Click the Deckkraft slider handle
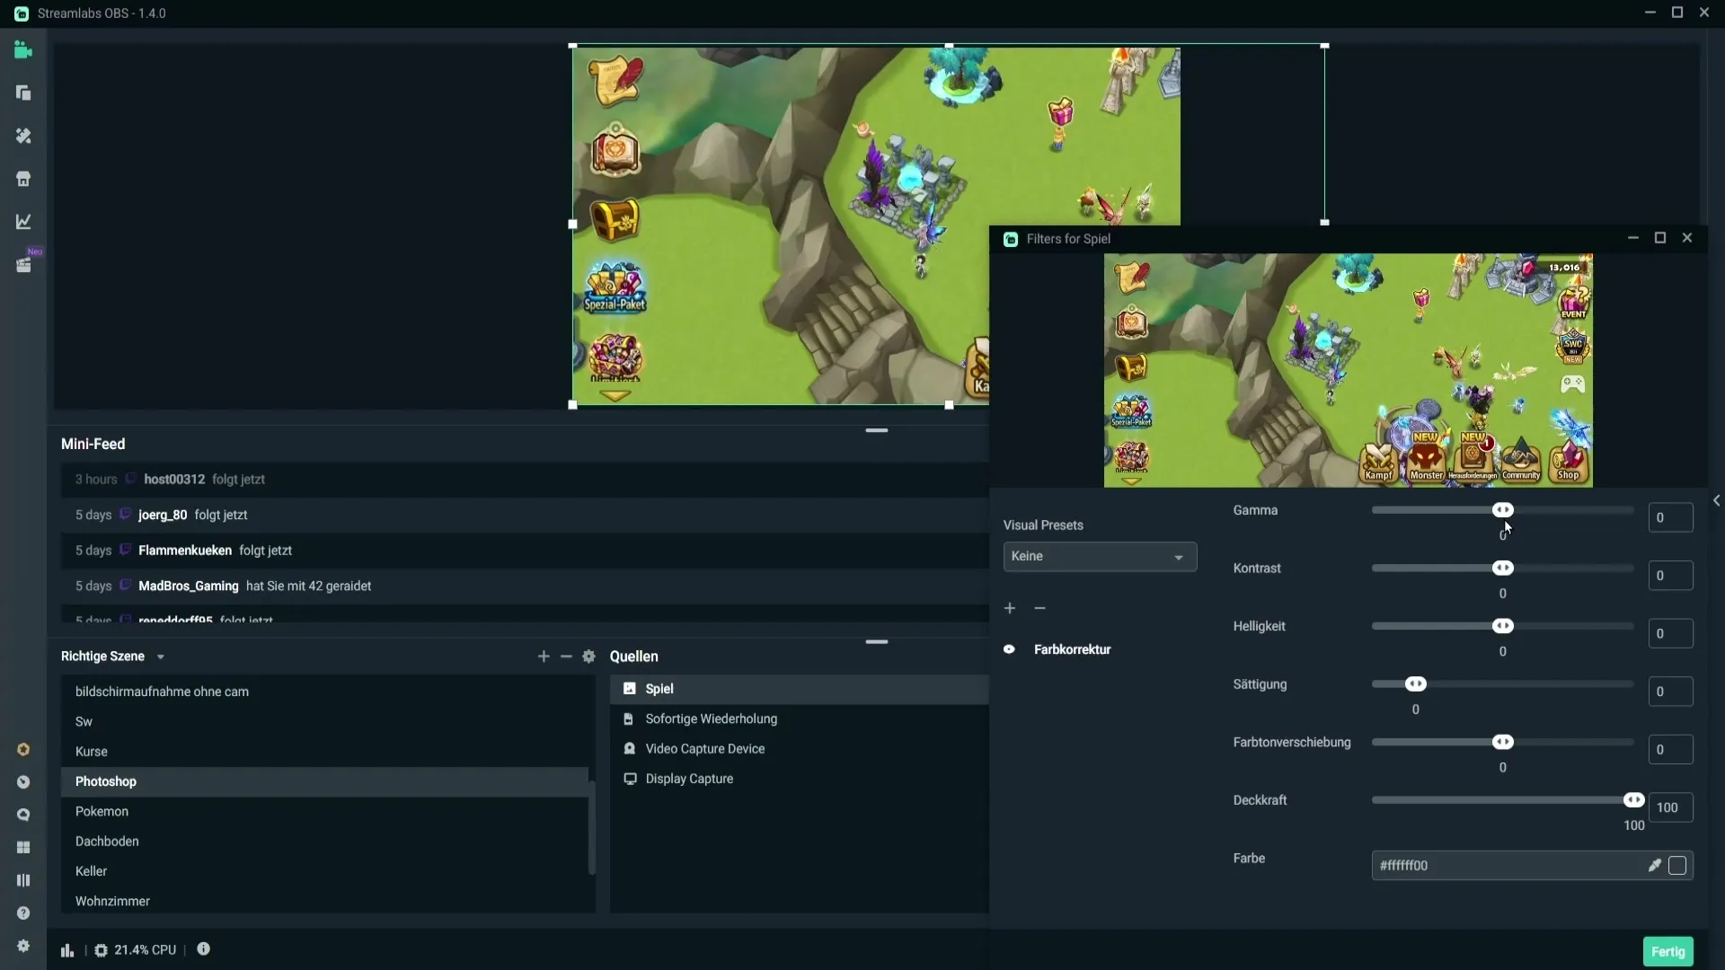Image resolution: width=1725 pixels, height=970 pixels. click(1634, 800)
